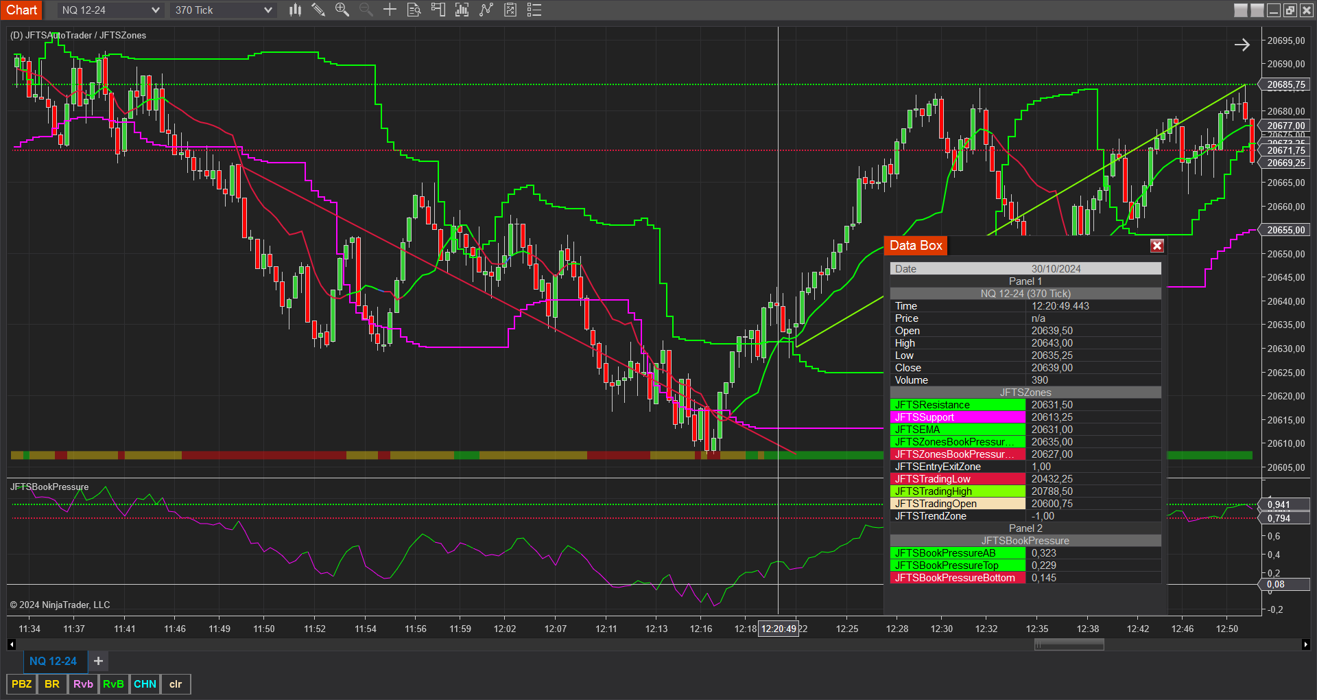The width and height of the screenshot is (1317, 700).
Task: Expand the 370 Tick interval dropdown
Action: tap(268, 10)
